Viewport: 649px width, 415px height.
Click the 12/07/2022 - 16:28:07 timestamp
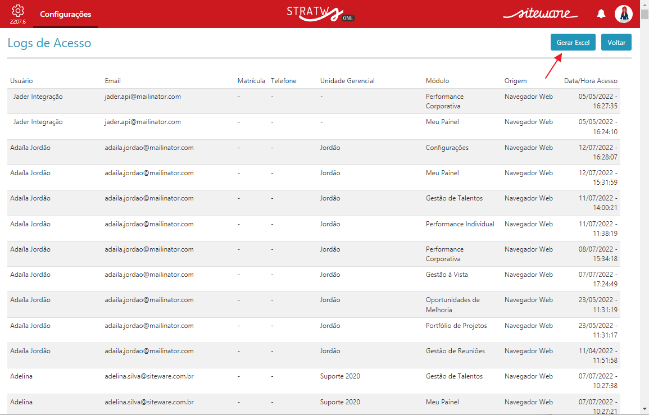tap(598, 152)
